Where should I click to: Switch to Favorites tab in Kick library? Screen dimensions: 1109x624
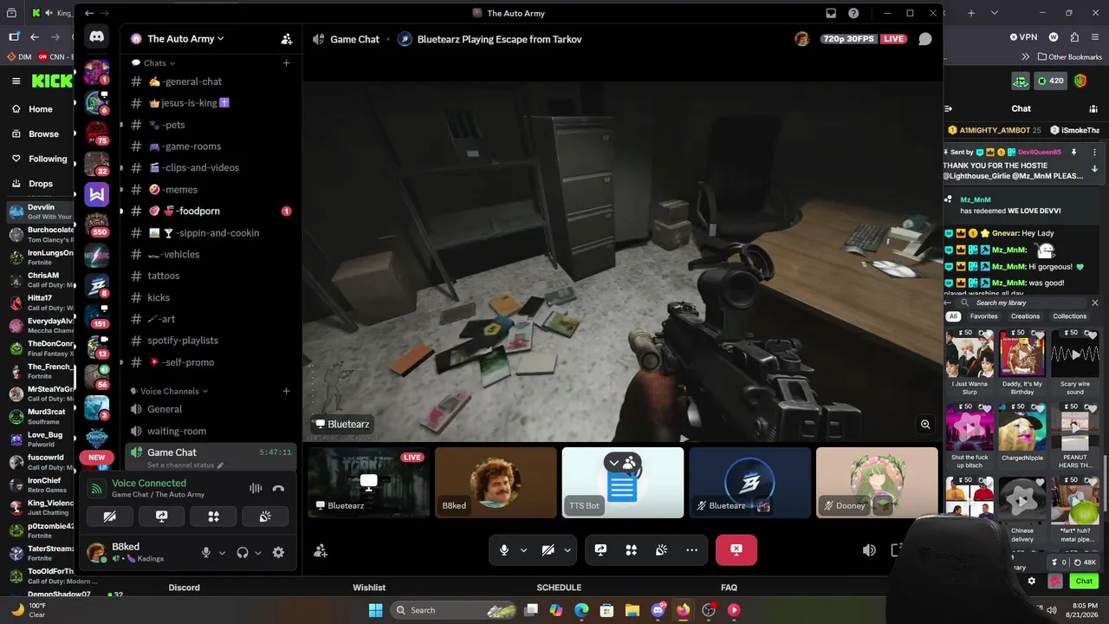983,316
